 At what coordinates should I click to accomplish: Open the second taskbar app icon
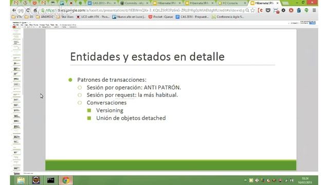pos(36,180)
